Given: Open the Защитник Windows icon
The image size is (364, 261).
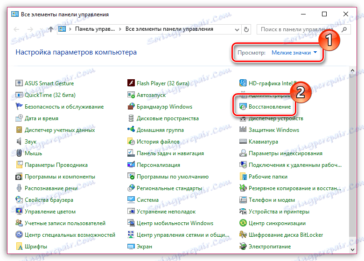Looking at the screenshot, I should 243,130.
